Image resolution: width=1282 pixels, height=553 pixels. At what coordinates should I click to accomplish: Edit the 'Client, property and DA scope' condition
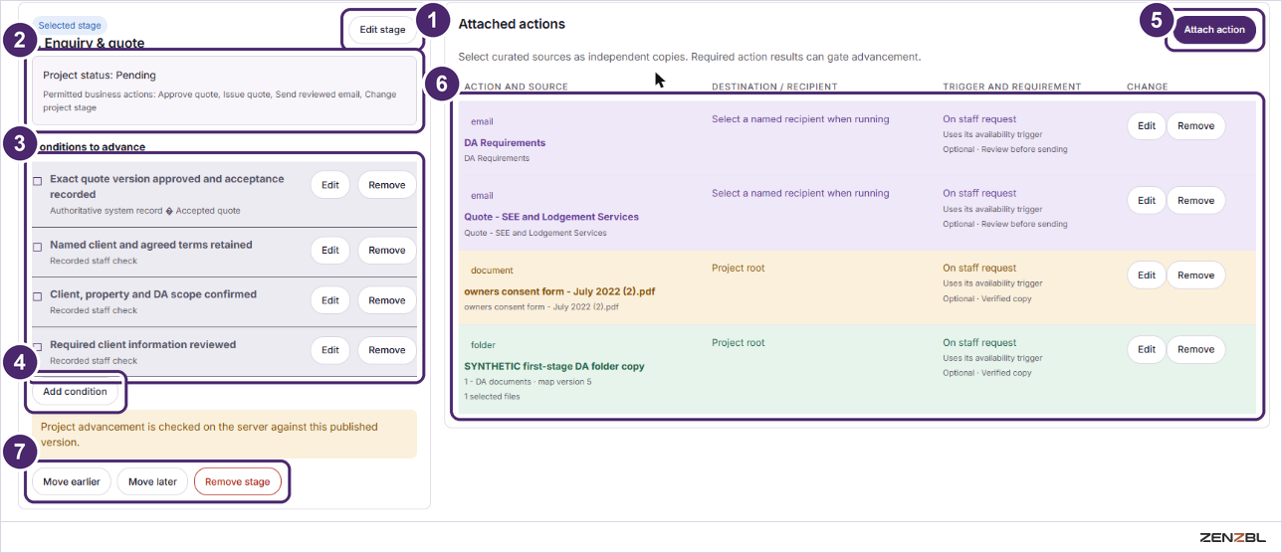click(x=330, y=300)
